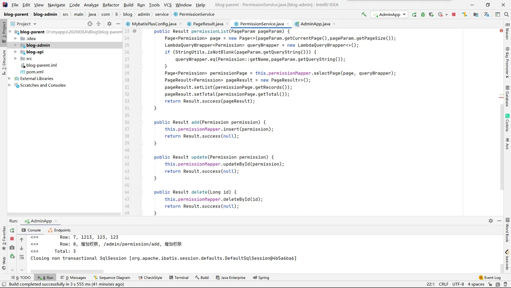Click the Sequence Diagram toolbar icon
This screenshot has height=288, width=511.
[465, 15]
